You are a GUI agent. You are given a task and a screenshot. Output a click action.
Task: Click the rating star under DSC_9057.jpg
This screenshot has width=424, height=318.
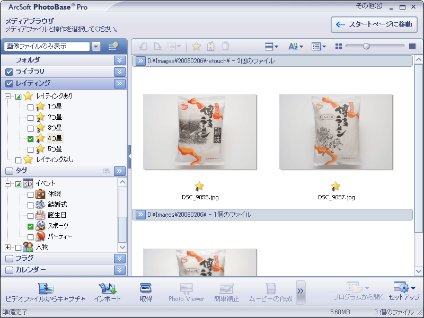tap(335, 187)
